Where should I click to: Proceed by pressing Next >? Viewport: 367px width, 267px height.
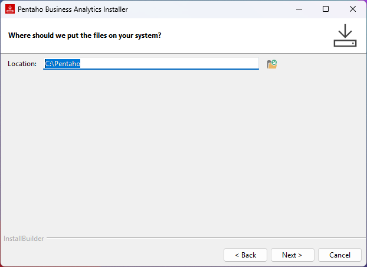coord(292,255)
